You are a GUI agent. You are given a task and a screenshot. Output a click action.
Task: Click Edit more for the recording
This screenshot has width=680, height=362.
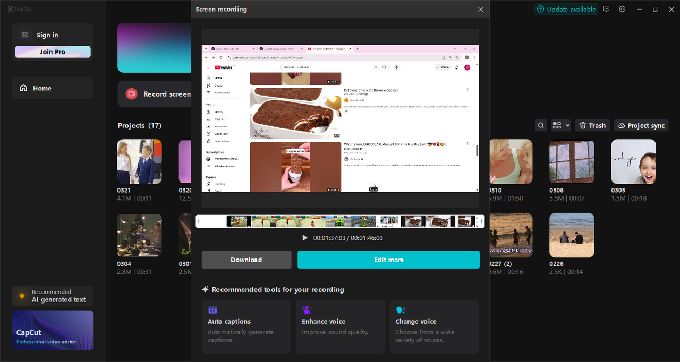coord(388,260)
